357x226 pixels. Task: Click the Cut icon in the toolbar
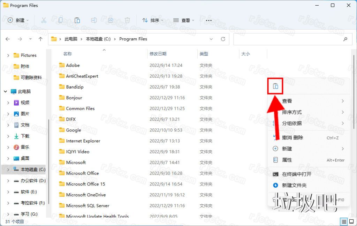point(44,20)
